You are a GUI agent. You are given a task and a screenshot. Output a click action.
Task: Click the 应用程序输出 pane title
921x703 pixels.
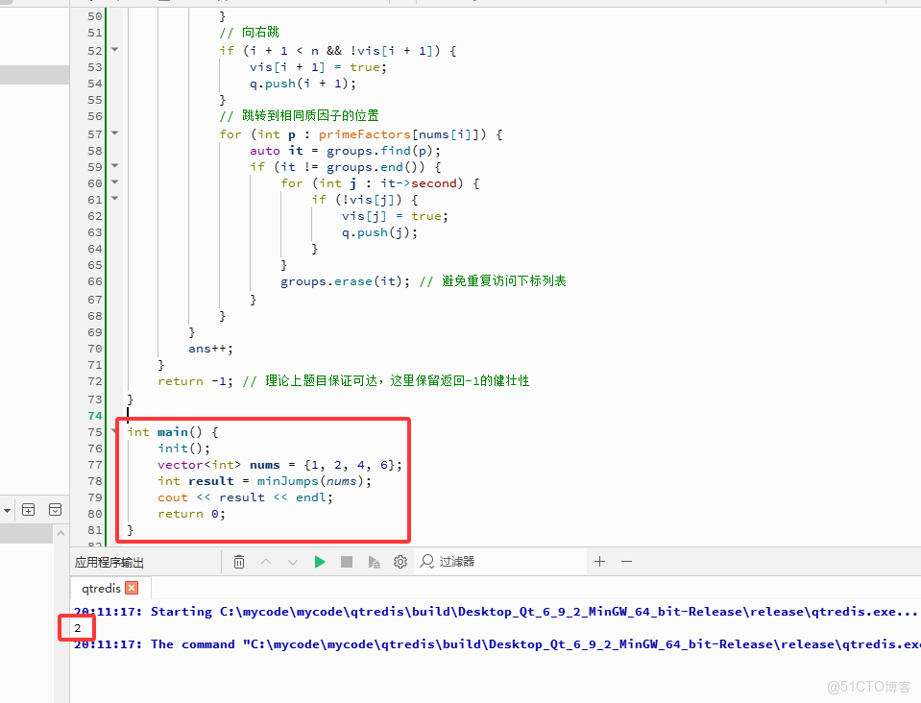(109, 563)
